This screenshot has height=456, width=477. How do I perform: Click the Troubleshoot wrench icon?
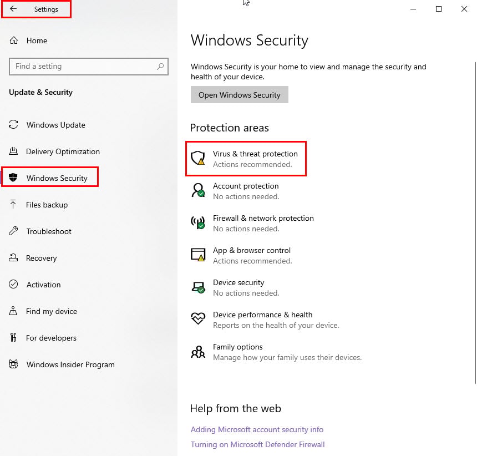pyautogui.click(x=13, y=231)
